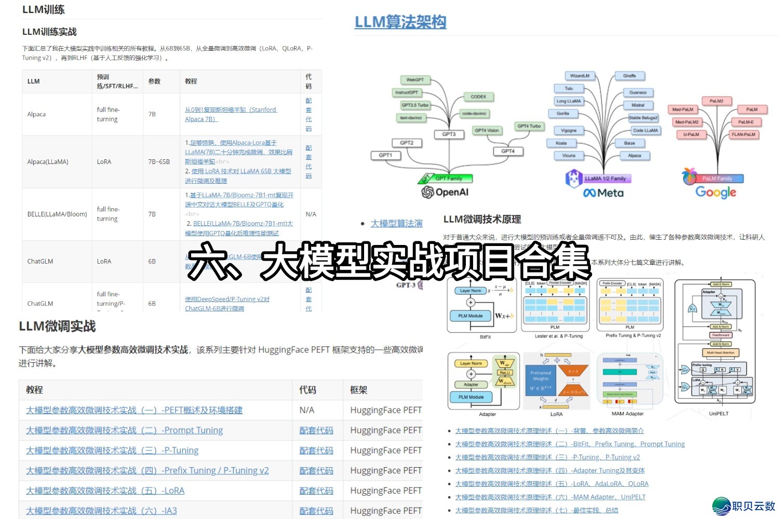The image size is (779, 519).
Task: Click the rainbow PaLM Family icon
Action: click(x=689, y=176)
